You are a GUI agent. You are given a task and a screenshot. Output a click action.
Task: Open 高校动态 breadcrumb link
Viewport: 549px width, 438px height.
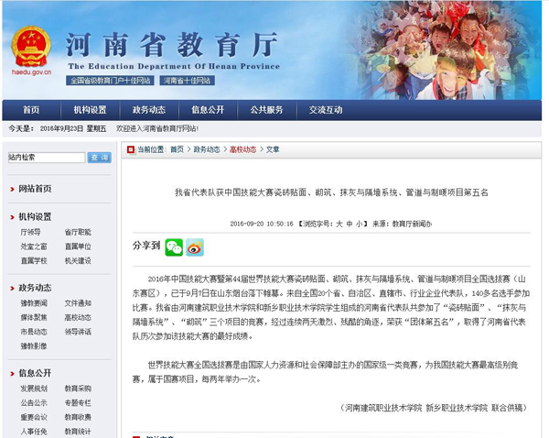[x=242, y=149]
